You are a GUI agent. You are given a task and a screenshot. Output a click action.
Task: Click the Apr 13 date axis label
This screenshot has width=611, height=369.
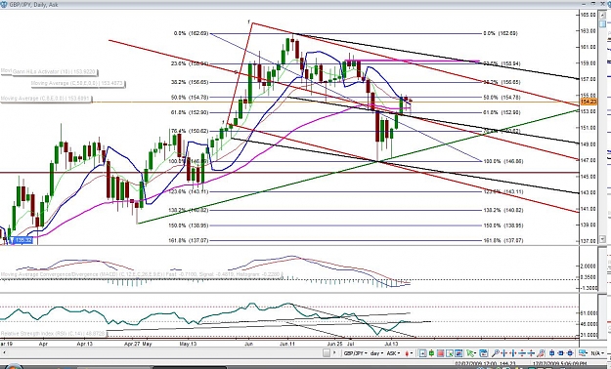(x=84, y=344)
